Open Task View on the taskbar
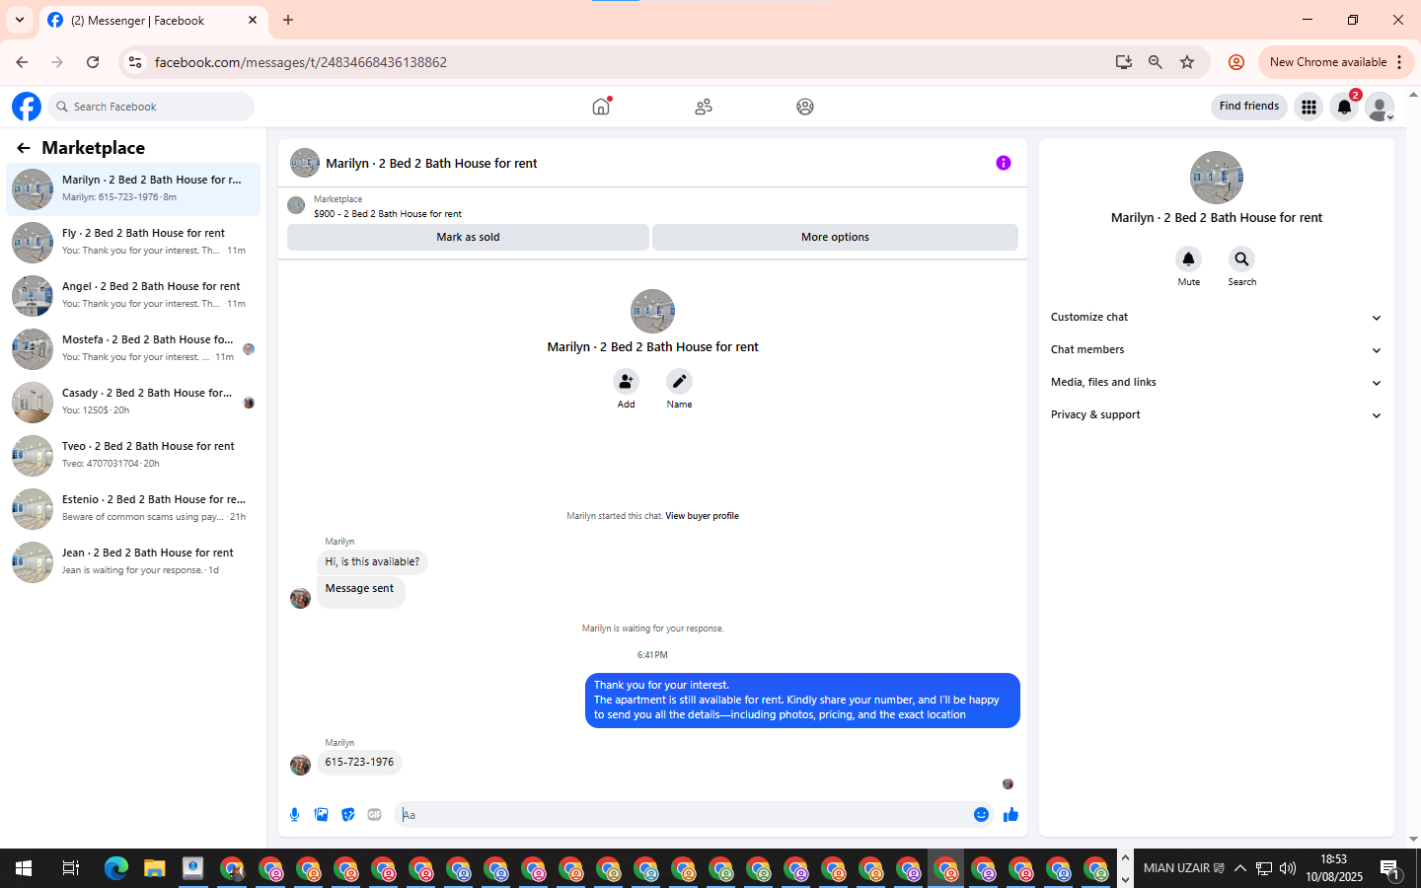The image size is (1421, 888). point(70,868)
